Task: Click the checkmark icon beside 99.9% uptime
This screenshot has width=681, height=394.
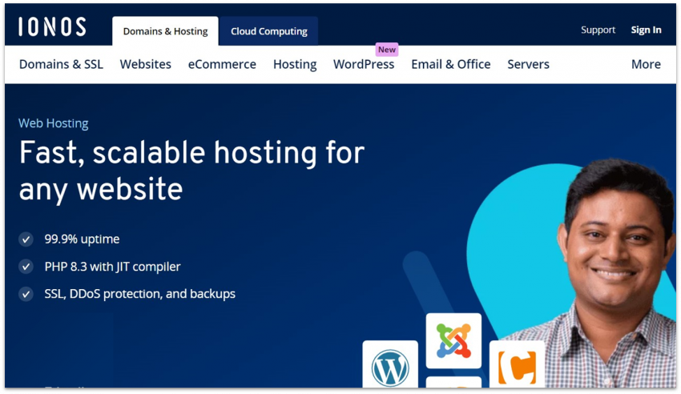Action: [26, 239]
